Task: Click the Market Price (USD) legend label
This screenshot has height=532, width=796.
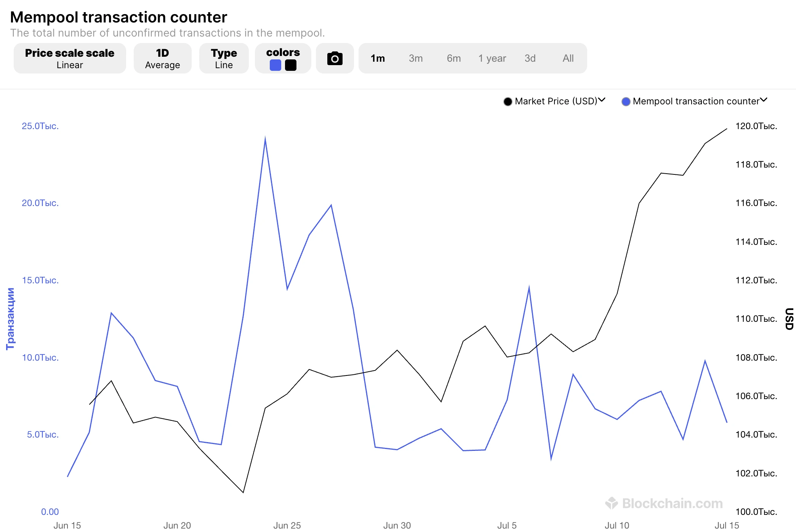Action: pyautogui.click(x=556, y=101)
